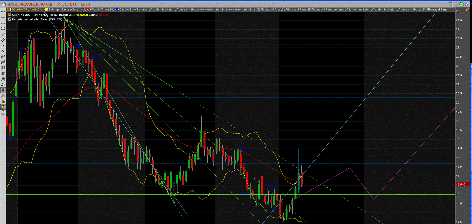
Task: Click the pin icon beside chart title
Action: coord(9,4)
